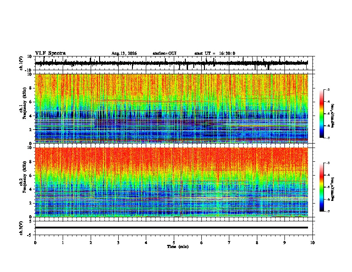The height and width of the screenshot is (272, 352).
Task: Click the '-7' label on ch.1 colorbar
Action: 328,138
